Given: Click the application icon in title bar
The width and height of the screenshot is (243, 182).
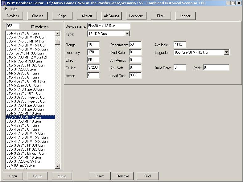Looking at the screenshot, I should coord(4,3).
